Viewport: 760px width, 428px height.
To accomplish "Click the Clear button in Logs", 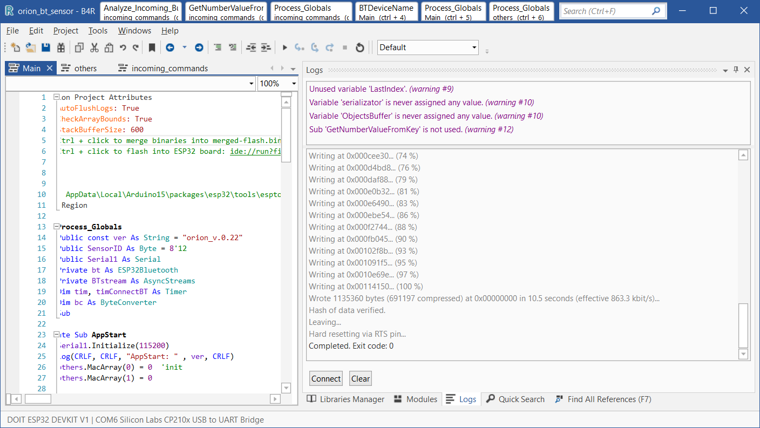I will (361, 378).
